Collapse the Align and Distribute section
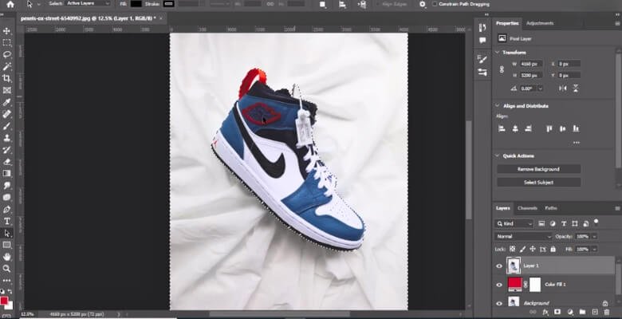The width and height of the screenshot is (622, 319). [498, 106]
